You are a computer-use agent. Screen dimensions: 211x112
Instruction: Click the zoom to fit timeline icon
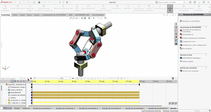click(x=170, y=103)
